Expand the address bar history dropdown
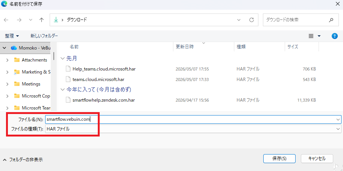Viewport: 343px width, 171px height. [239, 20]
